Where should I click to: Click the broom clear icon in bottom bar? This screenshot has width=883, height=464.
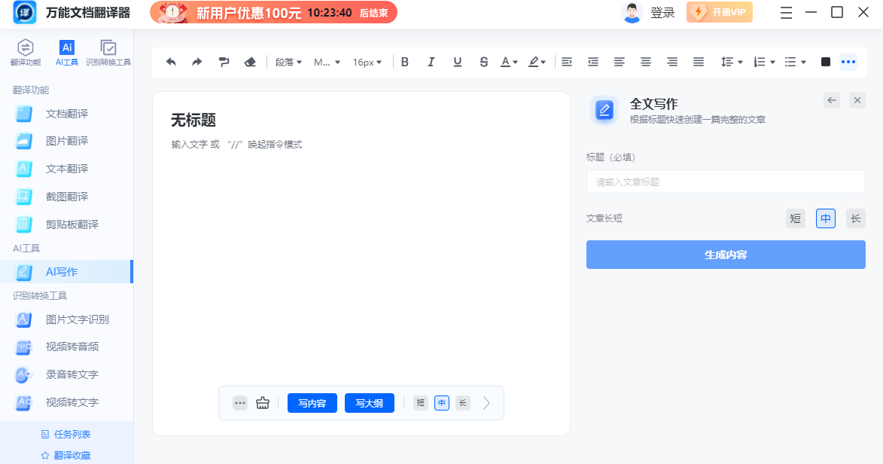[x=263, y=403]
